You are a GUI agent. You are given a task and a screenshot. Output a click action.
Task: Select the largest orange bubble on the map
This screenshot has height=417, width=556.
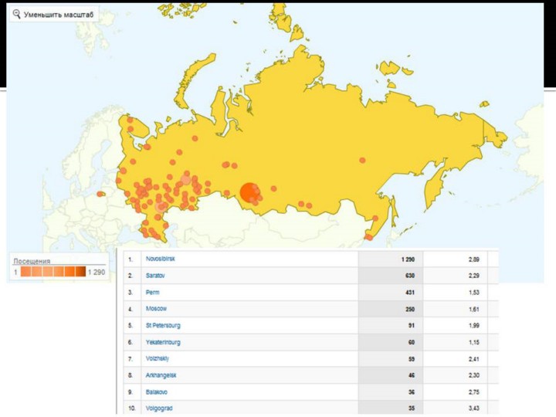coord(249,192)
